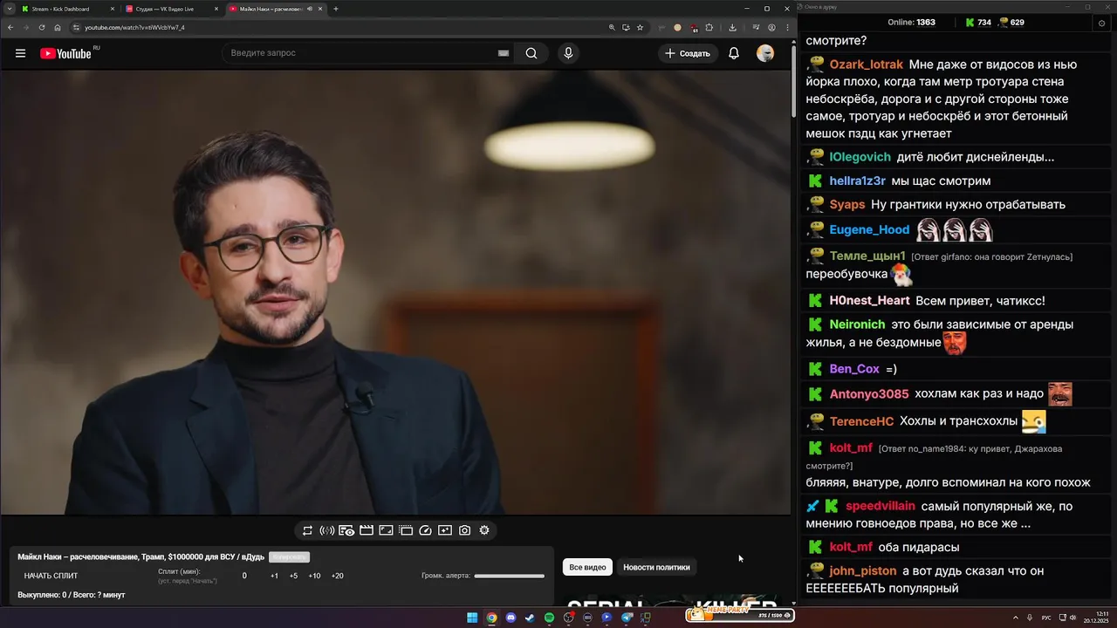Open the browser home page
Screen dimensions: 1117x628
point(58,27)
